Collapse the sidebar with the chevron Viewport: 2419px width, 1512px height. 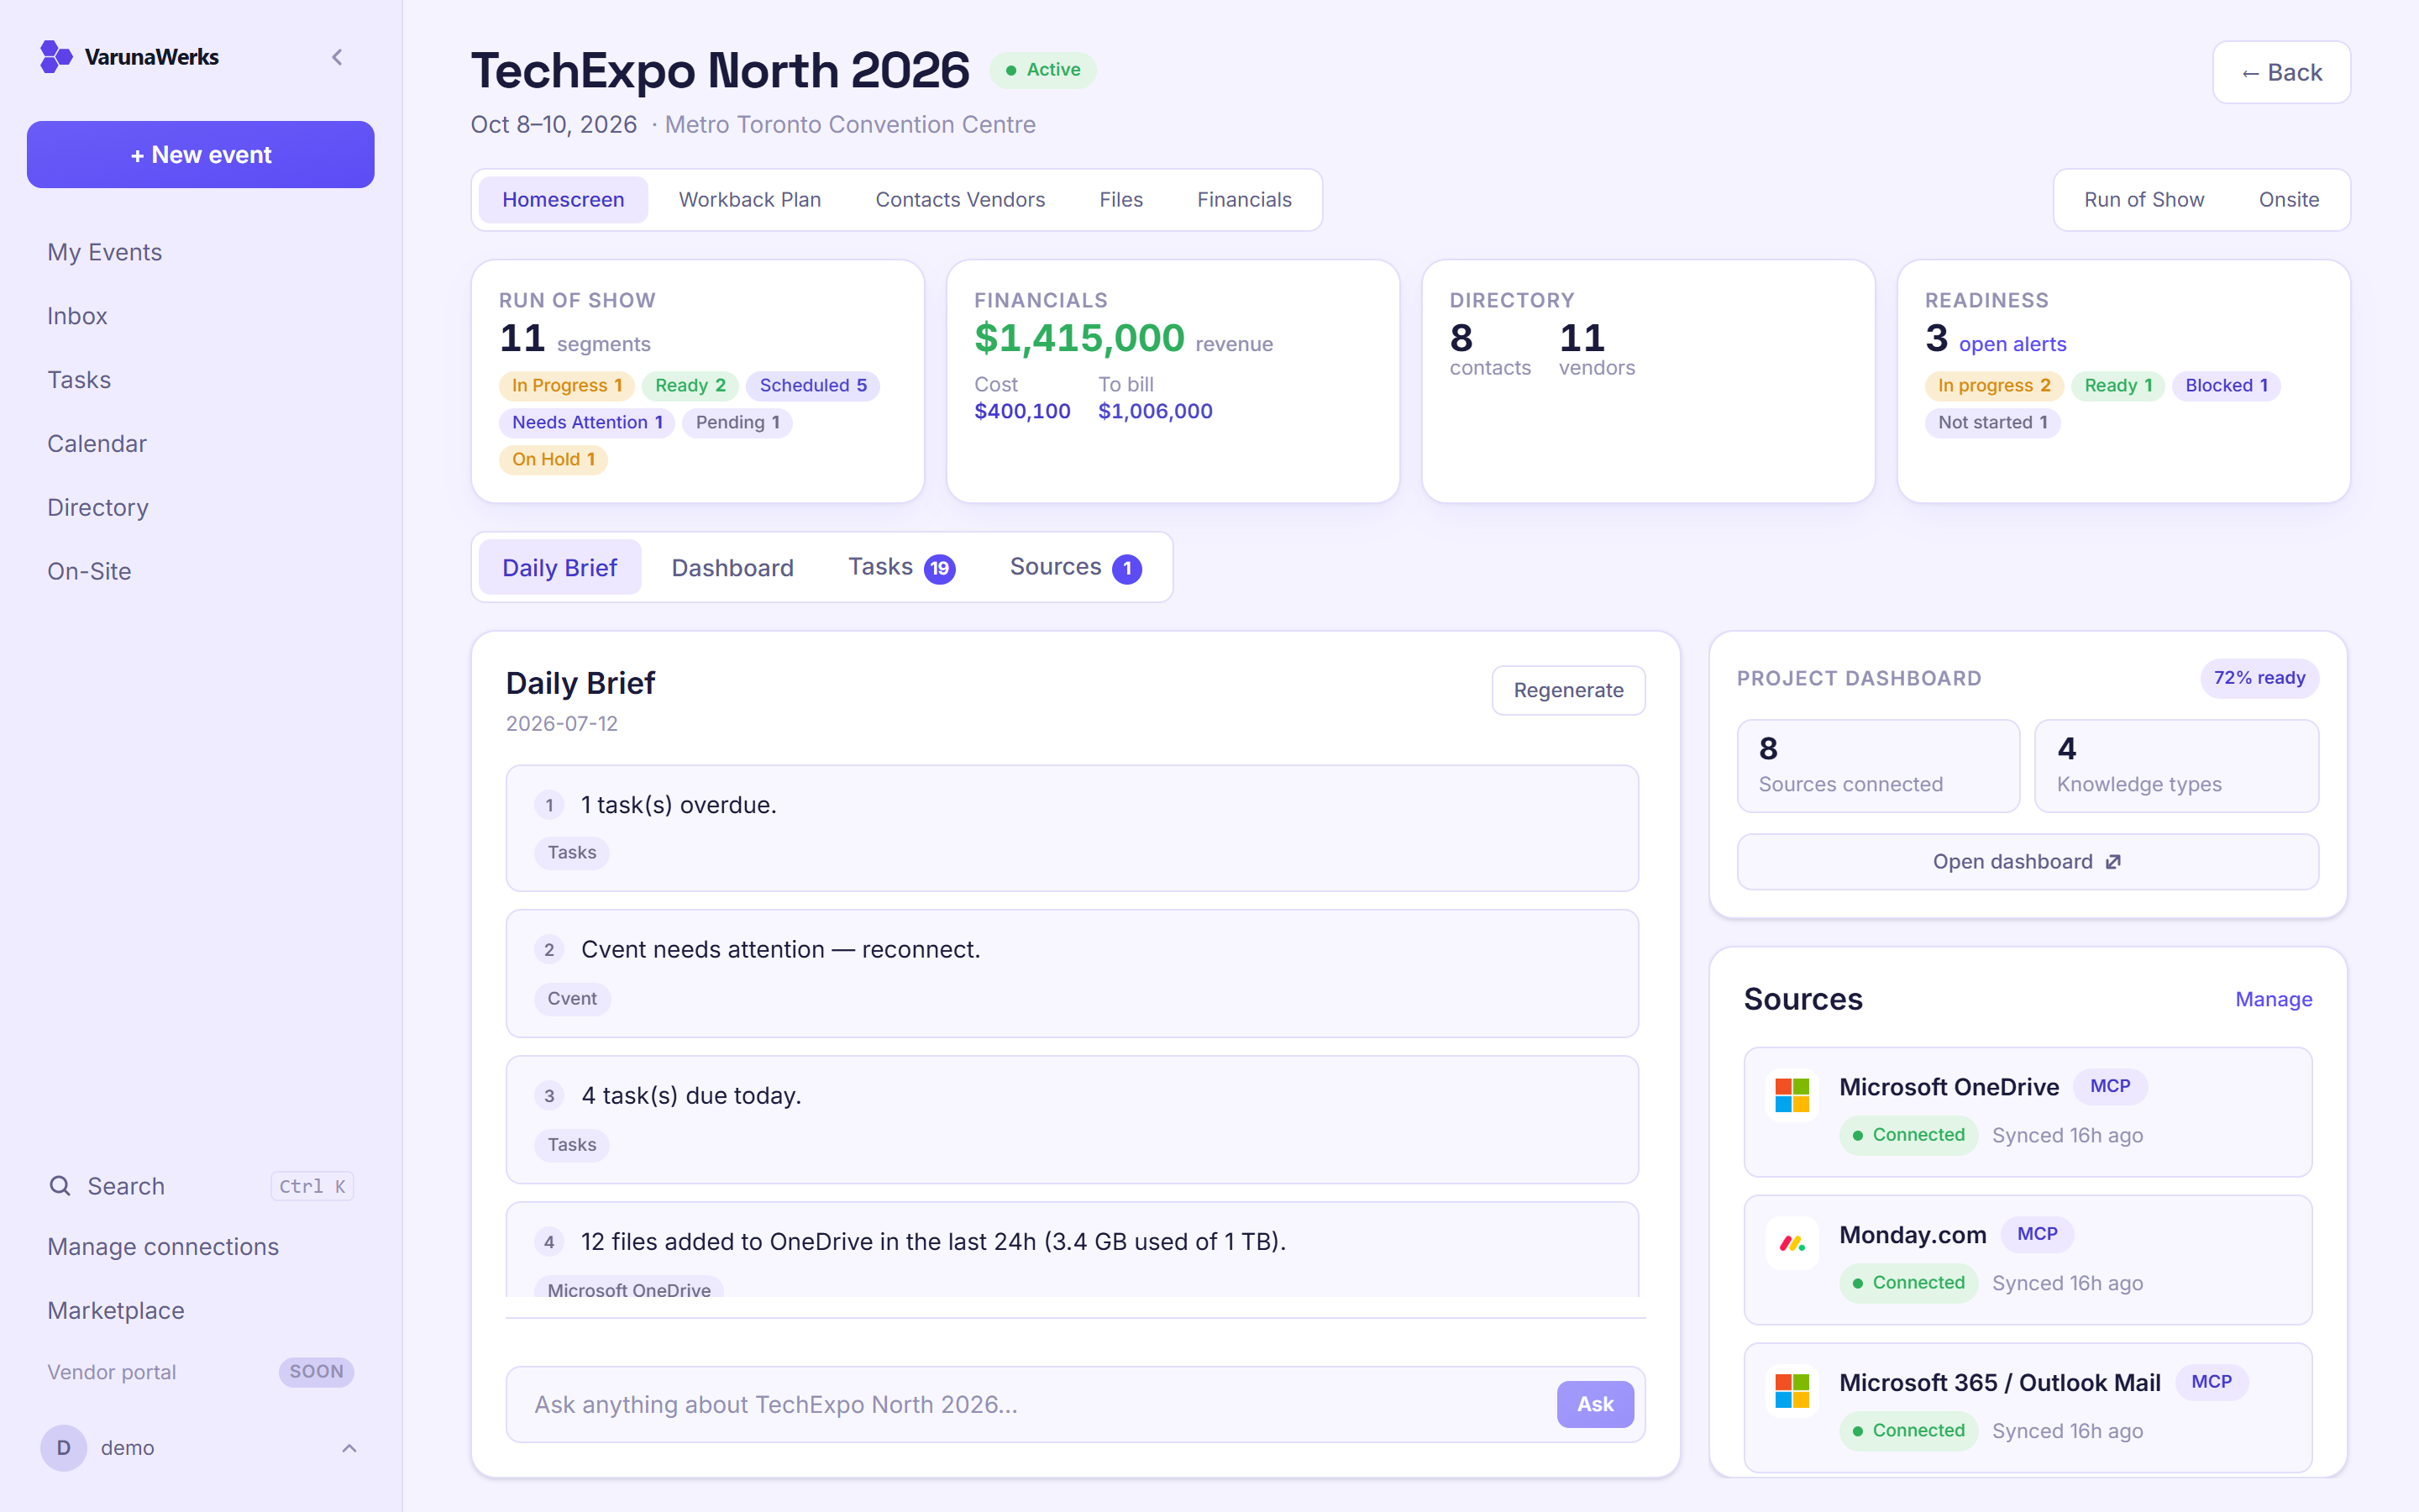[x=337, y=57]
